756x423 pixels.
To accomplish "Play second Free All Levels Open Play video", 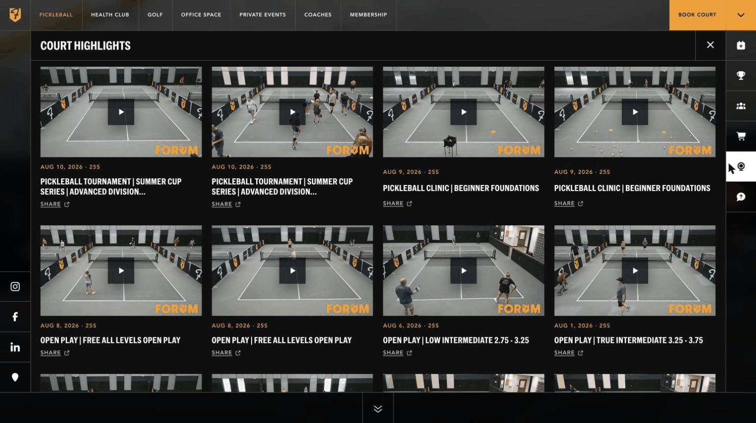I will point(292,271).
